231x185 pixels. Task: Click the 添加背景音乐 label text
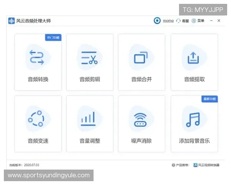(194, 141)
